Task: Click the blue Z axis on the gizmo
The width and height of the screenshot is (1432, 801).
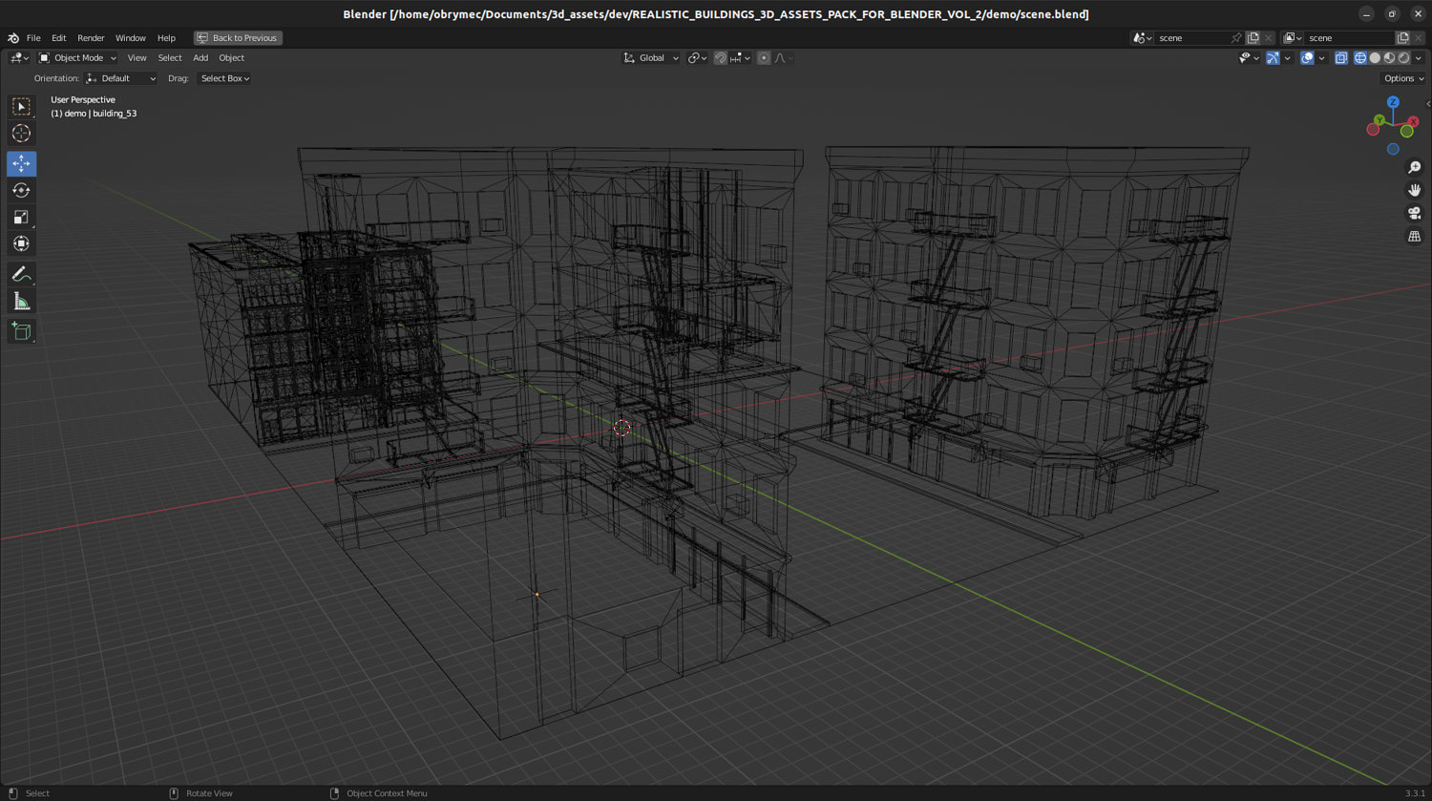Action: [1393, 102]
